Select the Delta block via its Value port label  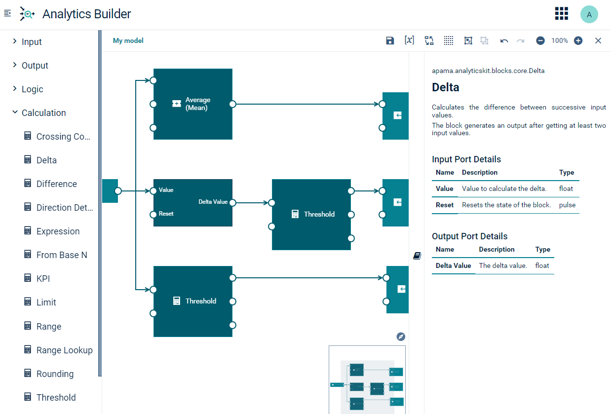166,190
